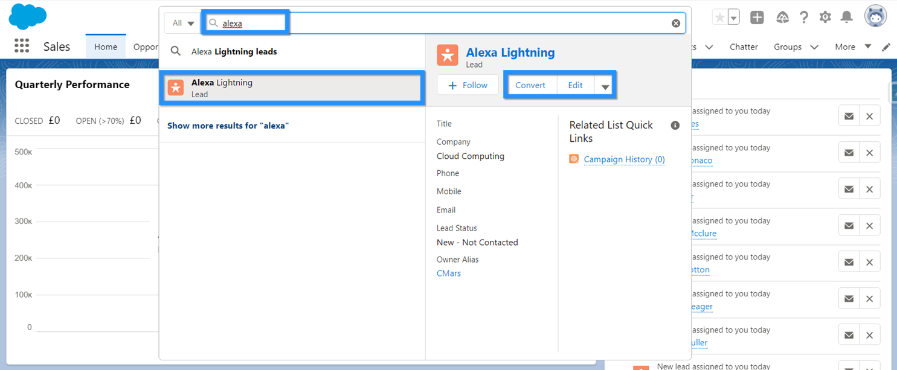Open the CMars owner alias link
The image size is (897, 370).
(449, 273)
